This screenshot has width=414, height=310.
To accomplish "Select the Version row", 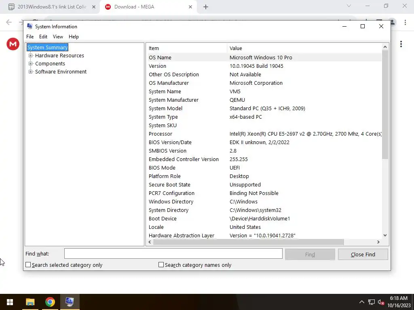I will [x=264, y=66].
